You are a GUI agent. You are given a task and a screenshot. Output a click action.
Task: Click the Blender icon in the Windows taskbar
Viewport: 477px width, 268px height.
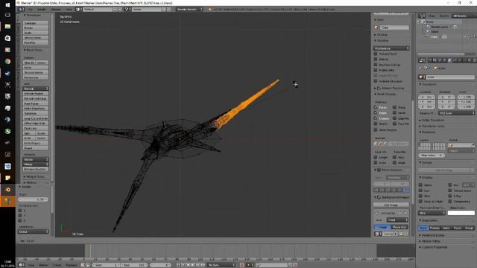tap(8, 190)
